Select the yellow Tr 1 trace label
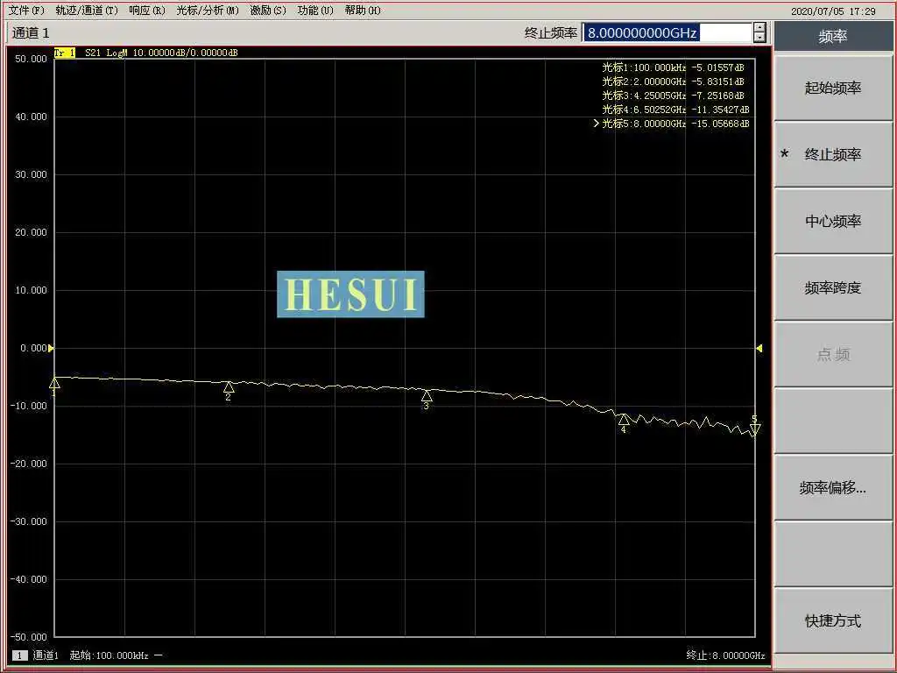 coord(65,53)
